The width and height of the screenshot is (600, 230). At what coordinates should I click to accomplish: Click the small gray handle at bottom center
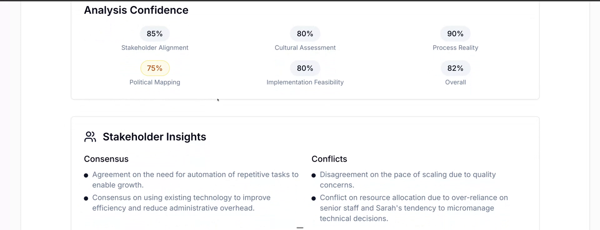pyautogui.click(x=300, y=228)
